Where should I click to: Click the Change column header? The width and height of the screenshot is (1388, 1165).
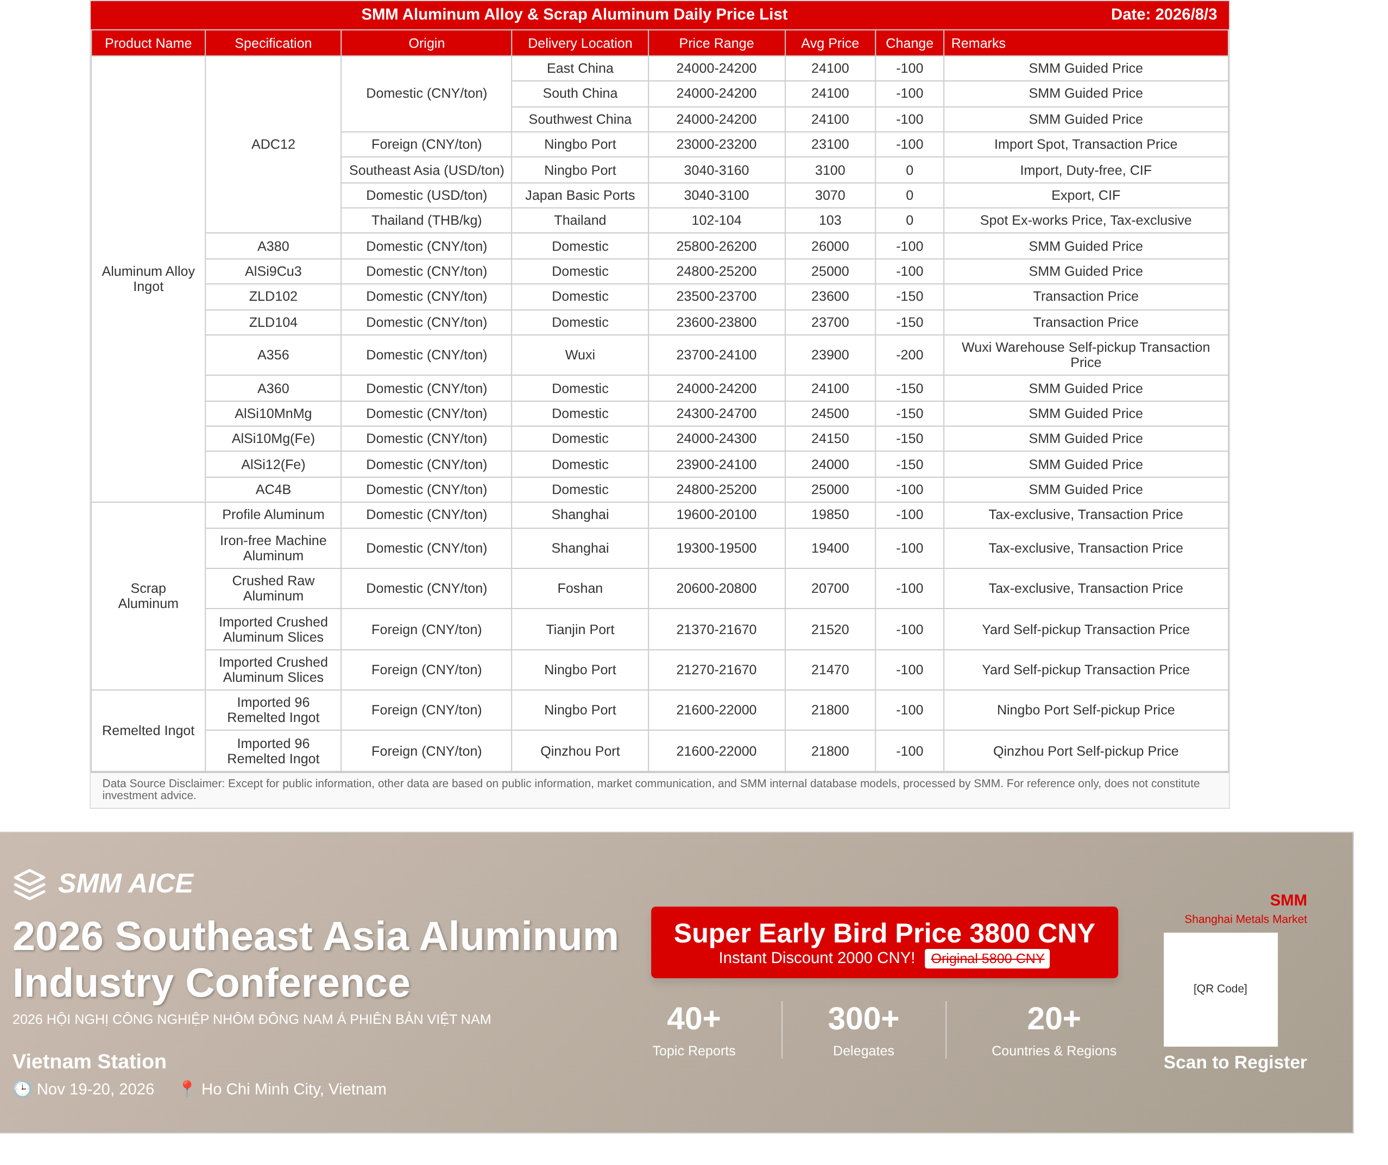(x=910, y=43)
